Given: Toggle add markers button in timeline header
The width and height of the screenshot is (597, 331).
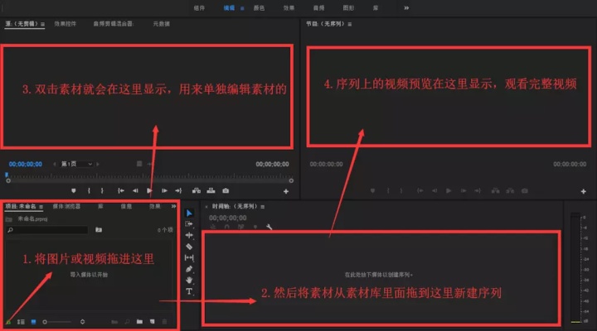Looking at the screenshot, I should coord(255,228).
